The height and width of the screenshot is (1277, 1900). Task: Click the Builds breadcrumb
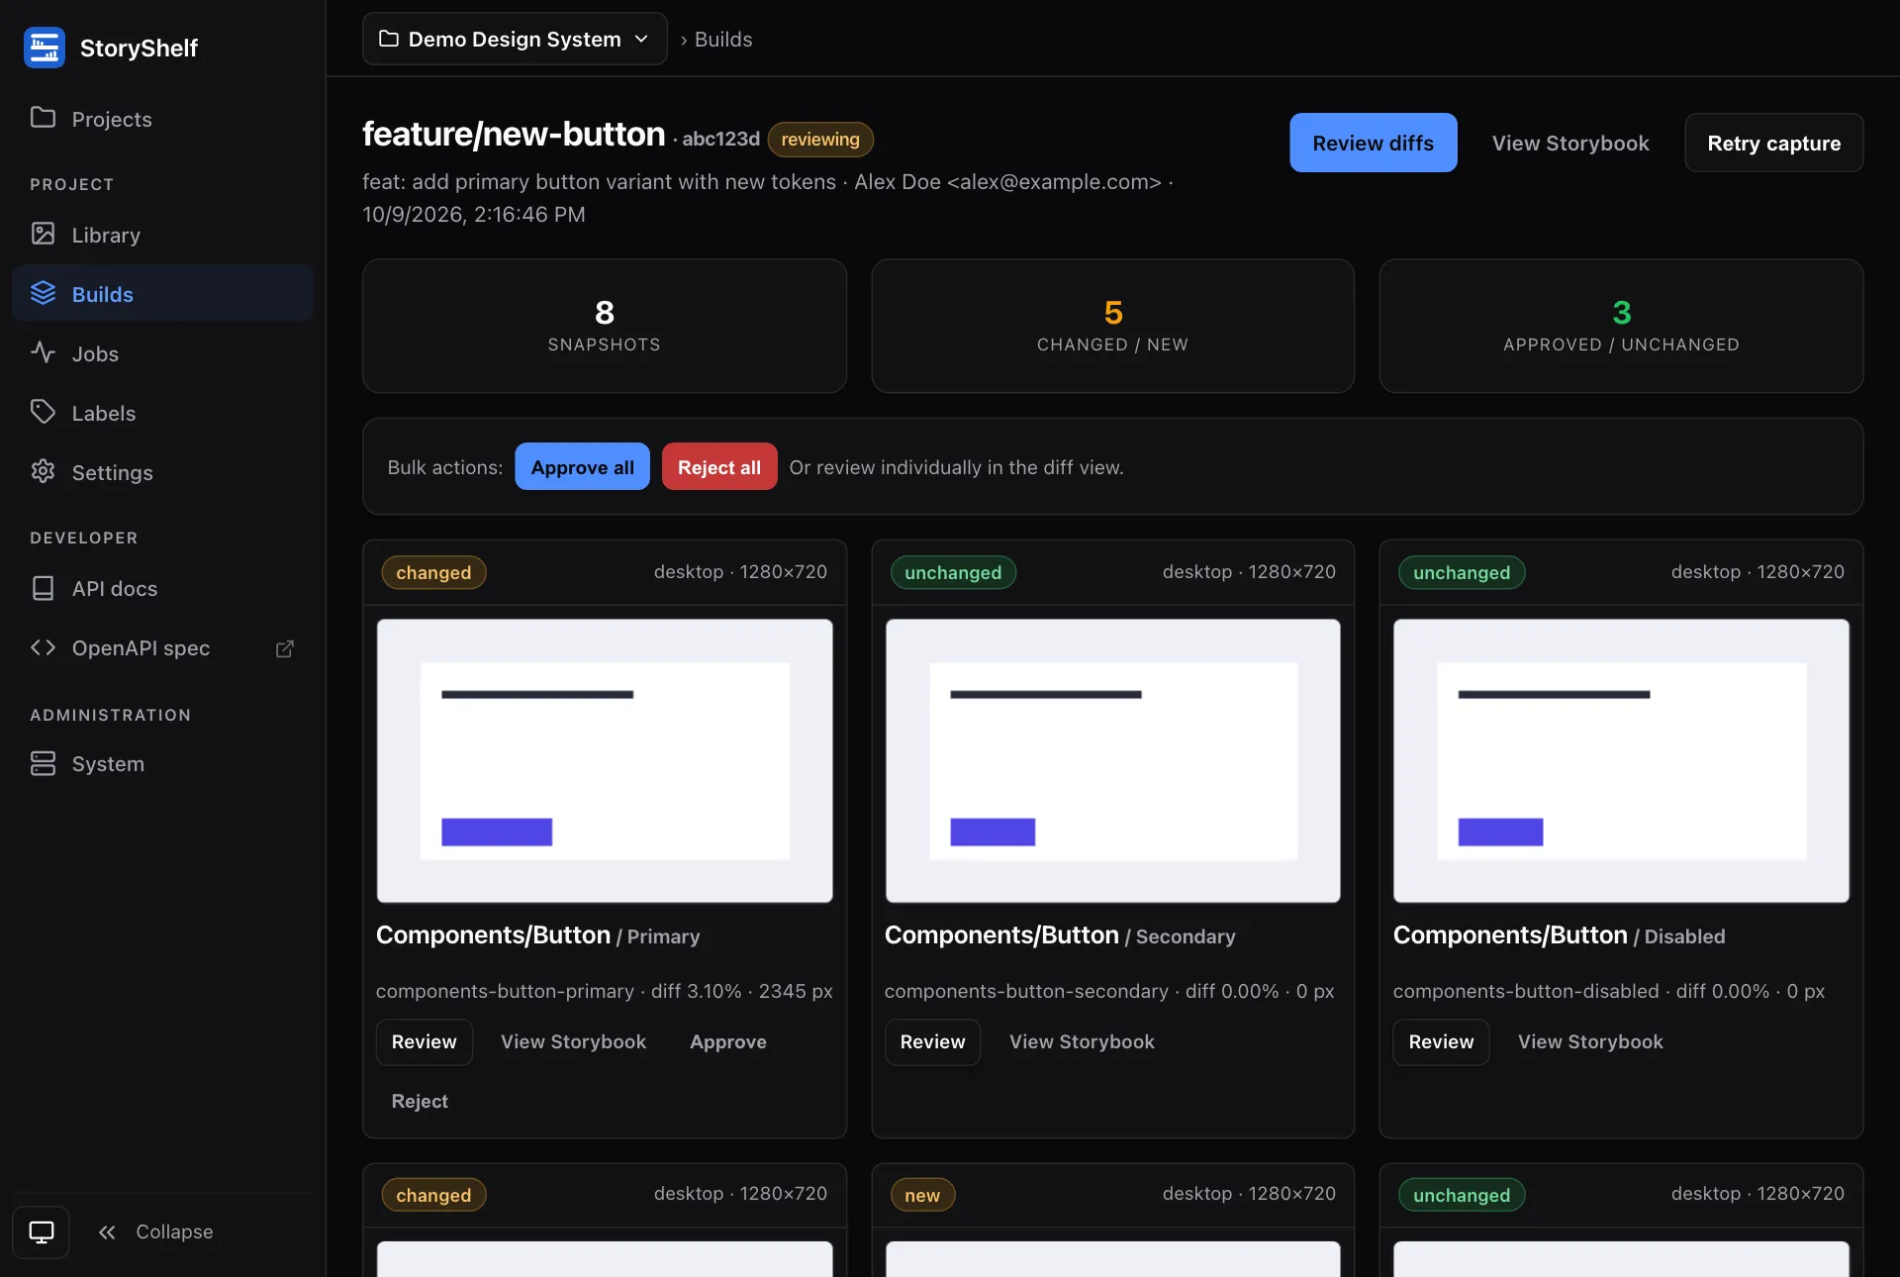(722, 40)
